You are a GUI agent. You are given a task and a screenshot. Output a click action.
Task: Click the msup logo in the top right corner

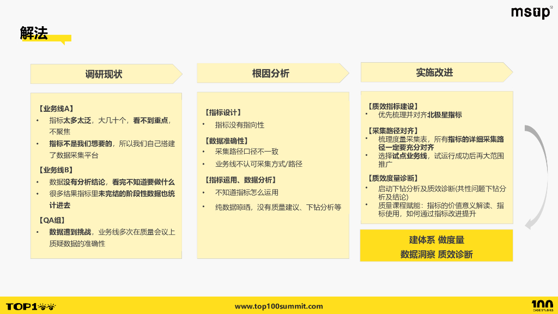[530, 12]
